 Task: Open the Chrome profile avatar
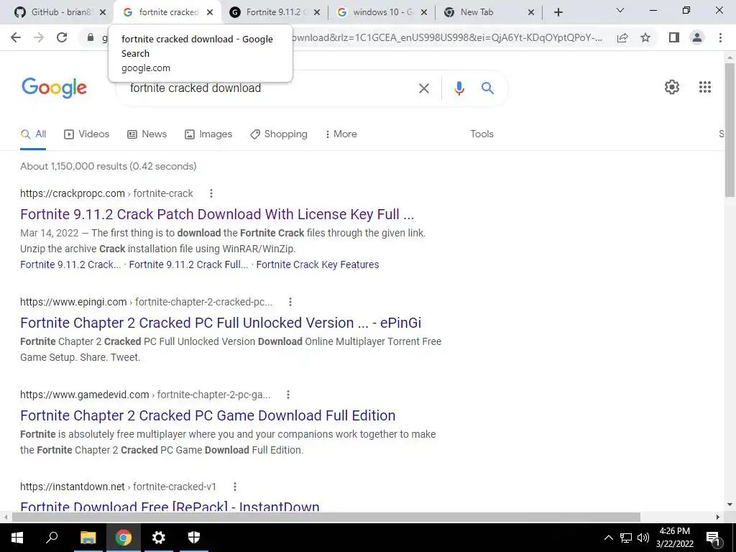coord(697,37)
